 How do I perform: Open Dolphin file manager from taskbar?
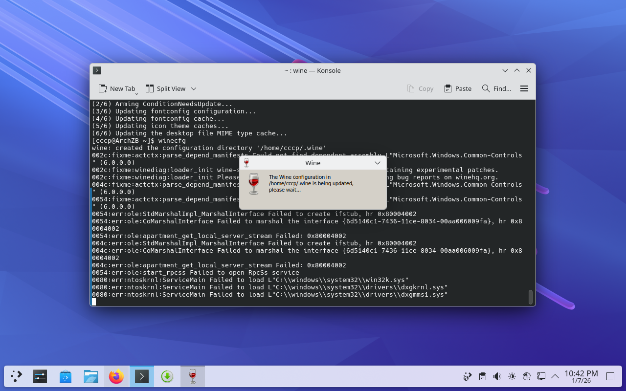[x=91, y=376]
